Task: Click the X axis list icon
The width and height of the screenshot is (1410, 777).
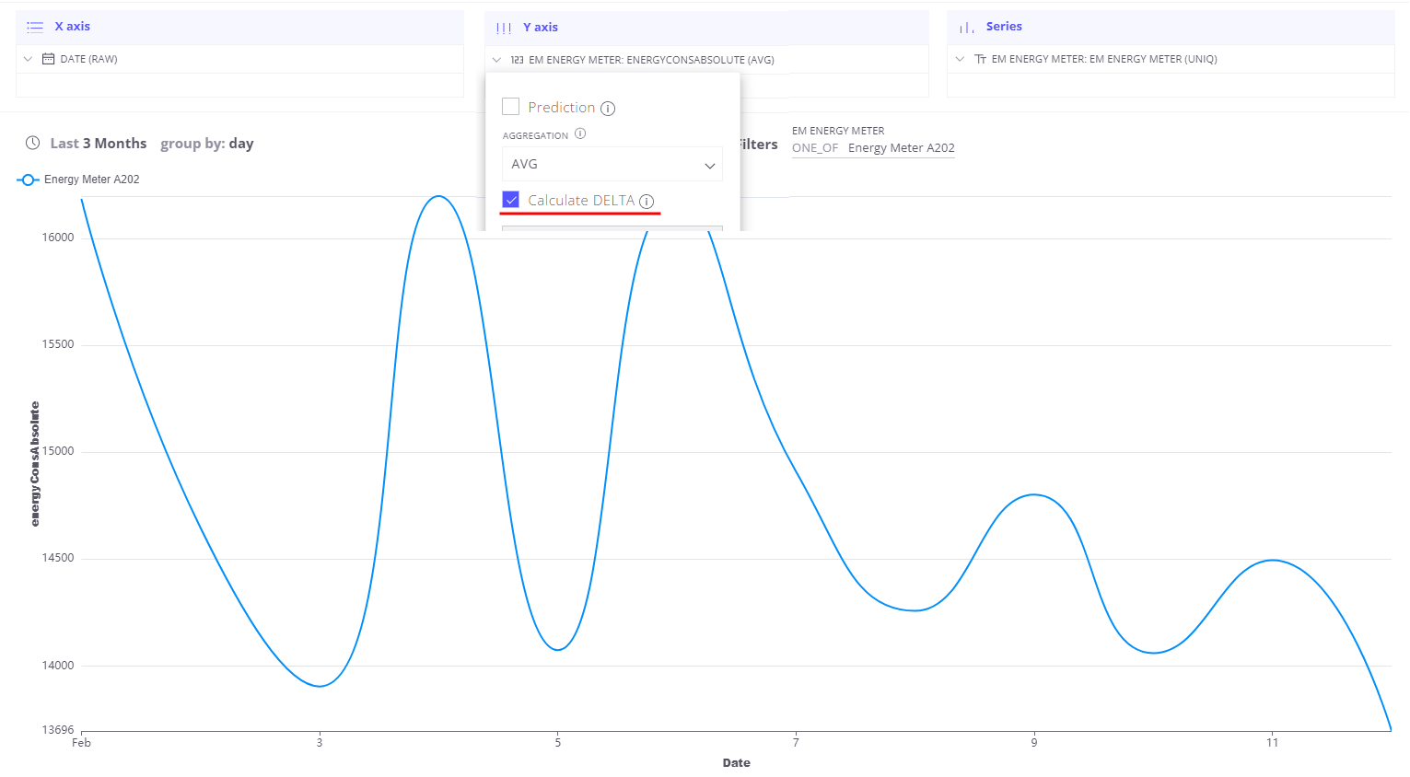Action: 35,27
